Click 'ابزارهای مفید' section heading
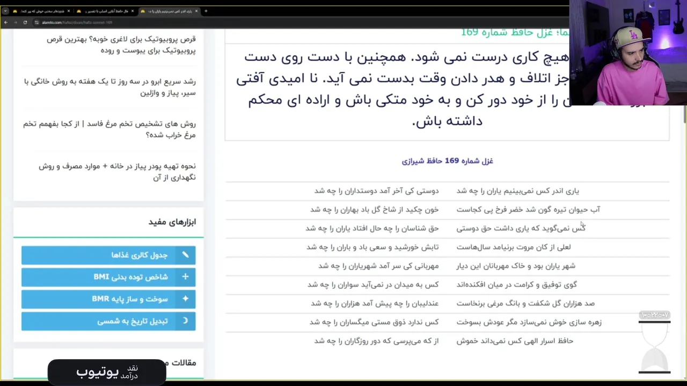 tap(172, 222)
